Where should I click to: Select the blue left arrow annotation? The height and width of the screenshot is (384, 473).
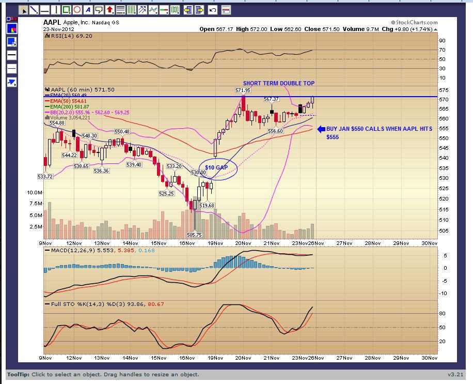pos(321,129)
